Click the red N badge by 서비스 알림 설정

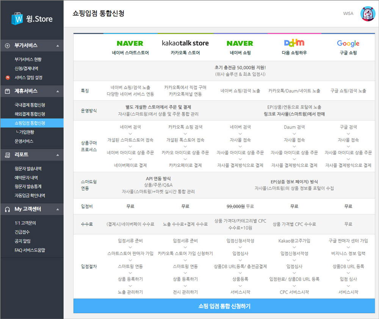[8, 78]
